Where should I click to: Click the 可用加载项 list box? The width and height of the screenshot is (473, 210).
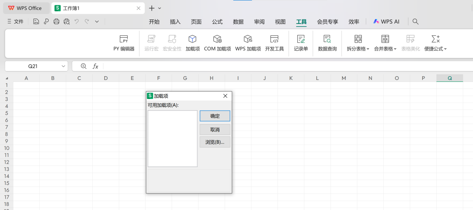coord(172,139)
